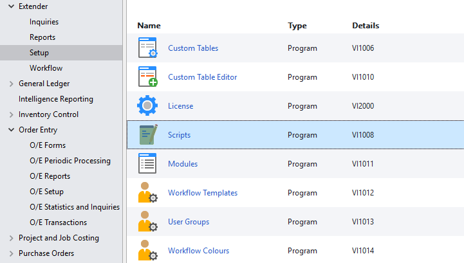
Task: Collapse the Order Entry node
Action: tap(11, 130)
